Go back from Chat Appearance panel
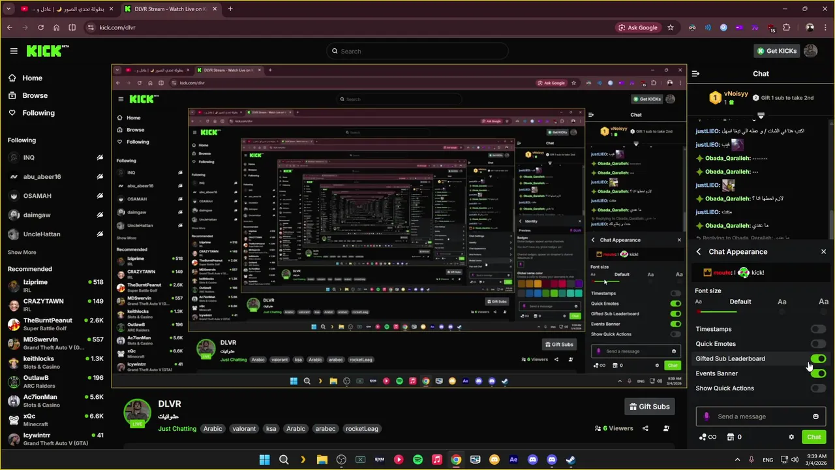This screenshot has width=835, height=470. pos(699,251)
